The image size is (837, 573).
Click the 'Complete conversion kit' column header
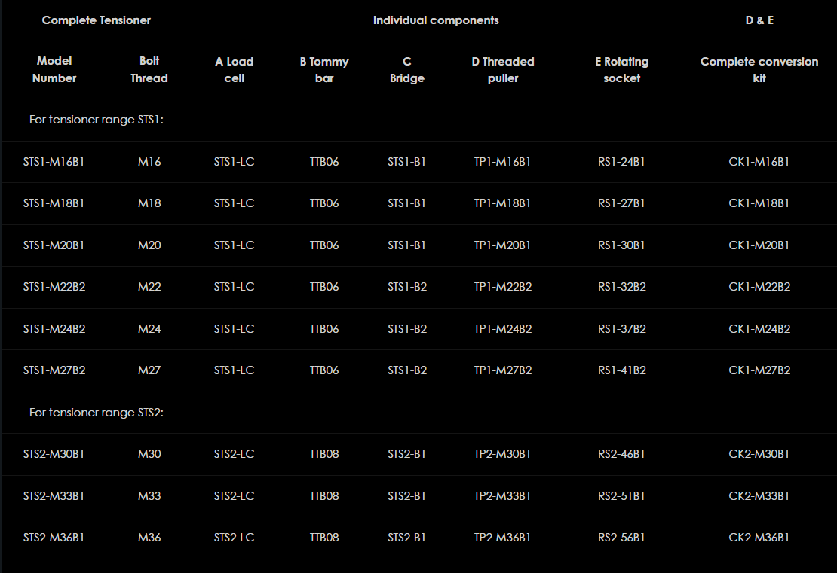tap(759, 69)
